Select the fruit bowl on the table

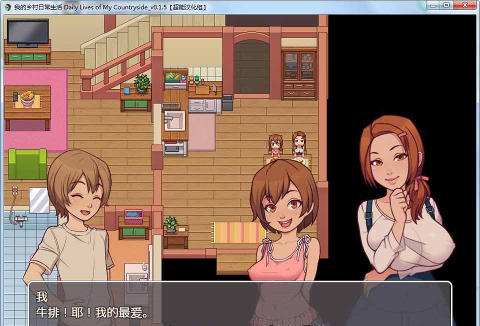[27, 98]
